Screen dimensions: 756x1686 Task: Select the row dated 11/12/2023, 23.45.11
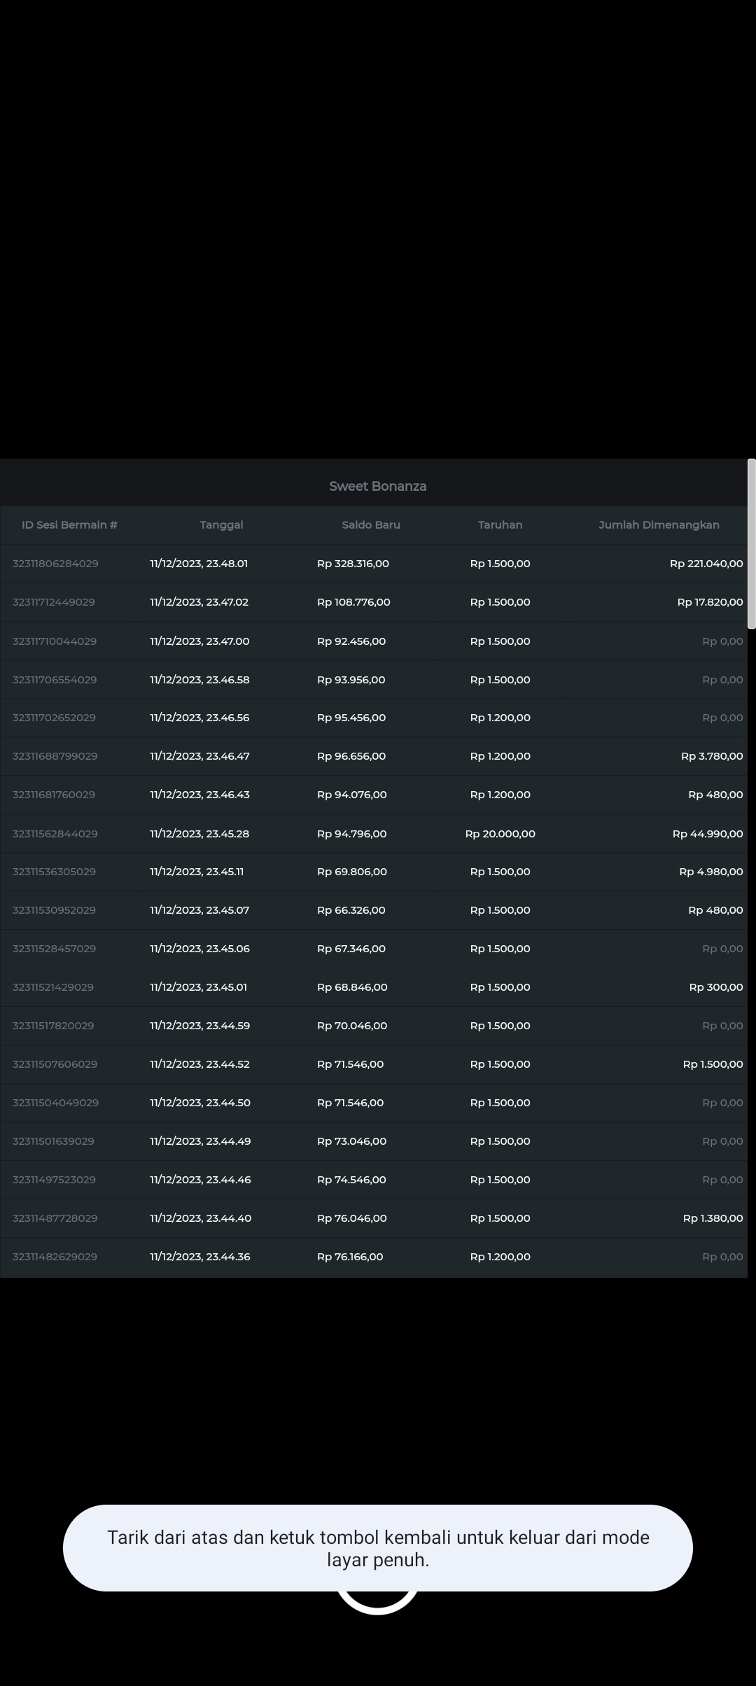[197, 872]
